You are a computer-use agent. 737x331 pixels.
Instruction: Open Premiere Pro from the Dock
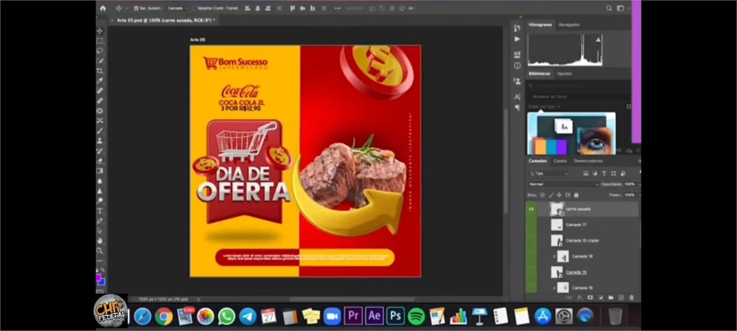tap(353, 316)
